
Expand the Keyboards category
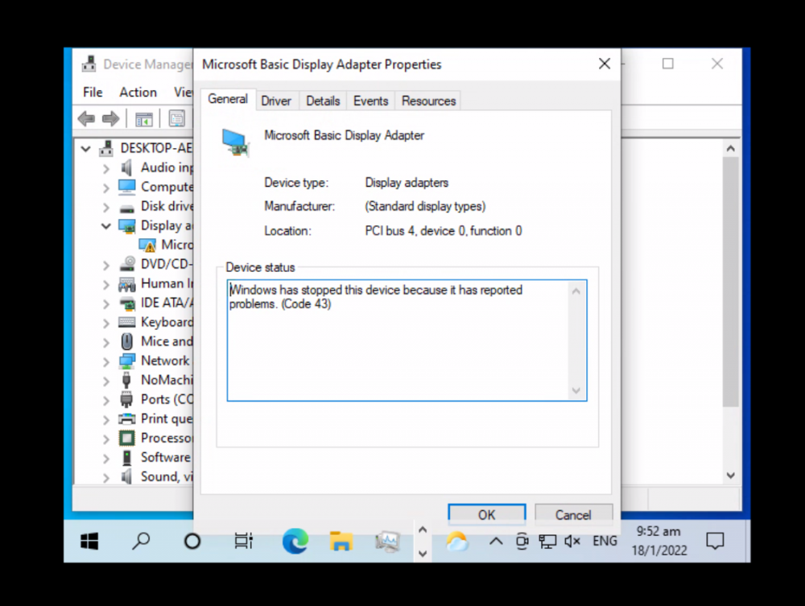point(105,323)
